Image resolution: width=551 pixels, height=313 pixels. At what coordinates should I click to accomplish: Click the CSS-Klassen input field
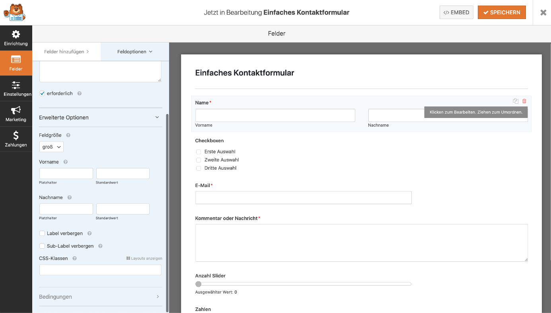(x=100, y=270)
